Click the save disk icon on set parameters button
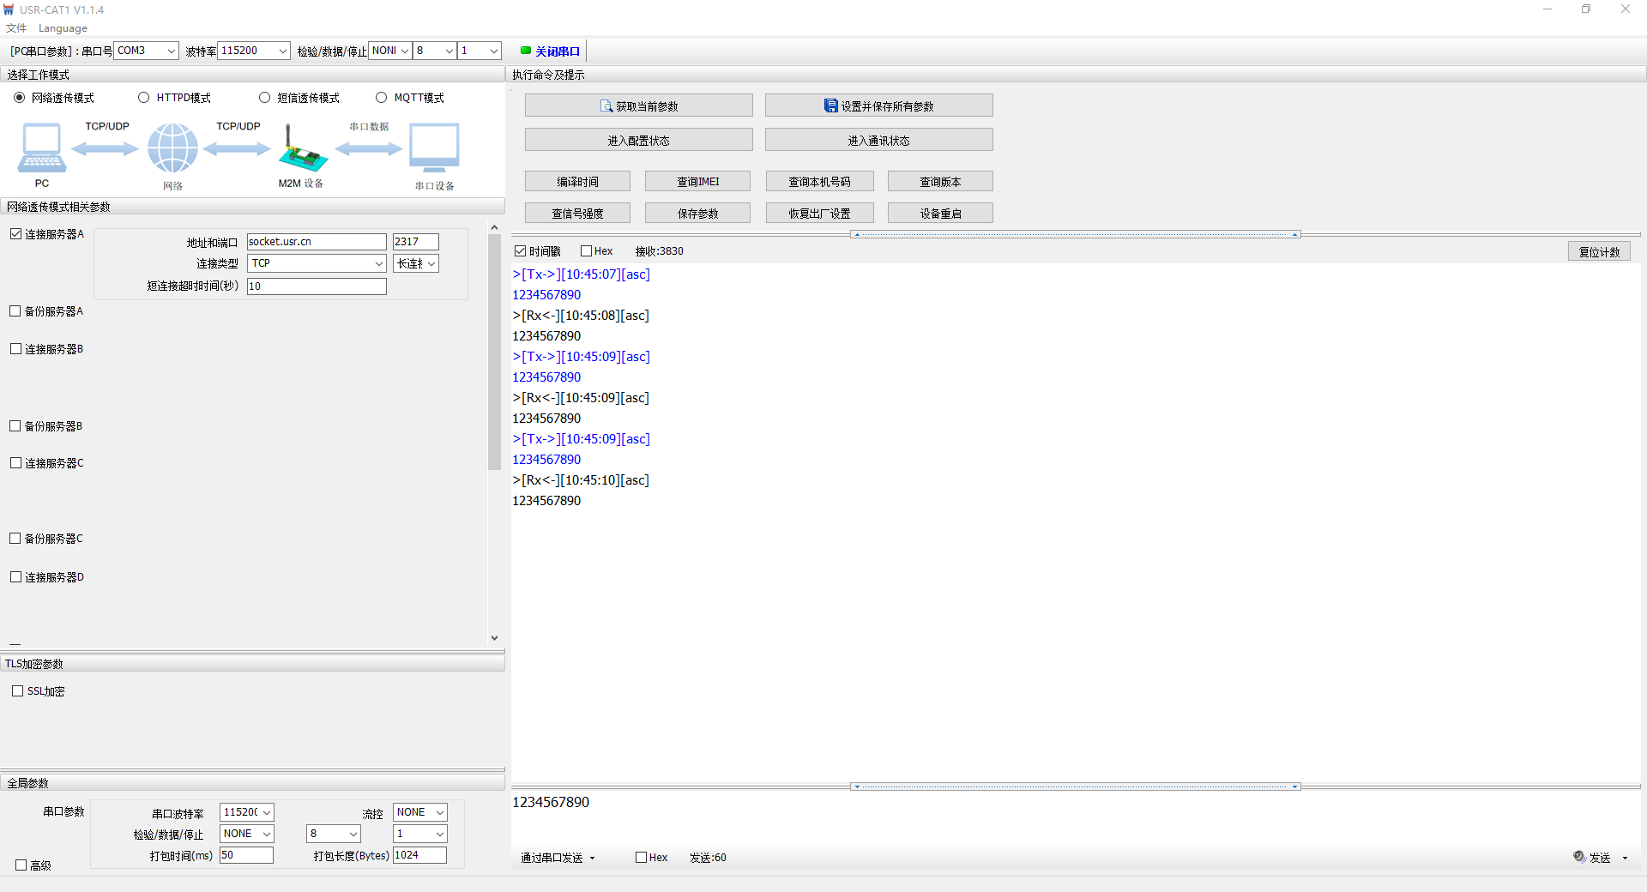The width and height of the screenshot is (1647, 892). coord(830,106)
